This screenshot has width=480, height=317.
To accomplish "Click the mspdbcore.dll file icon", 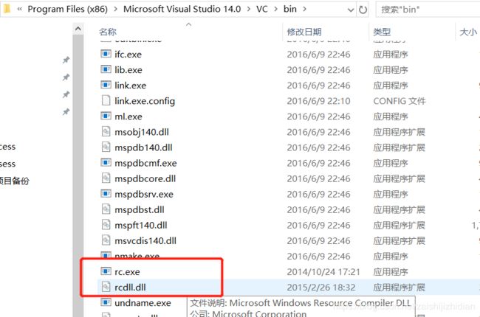I will coord(106,178).
